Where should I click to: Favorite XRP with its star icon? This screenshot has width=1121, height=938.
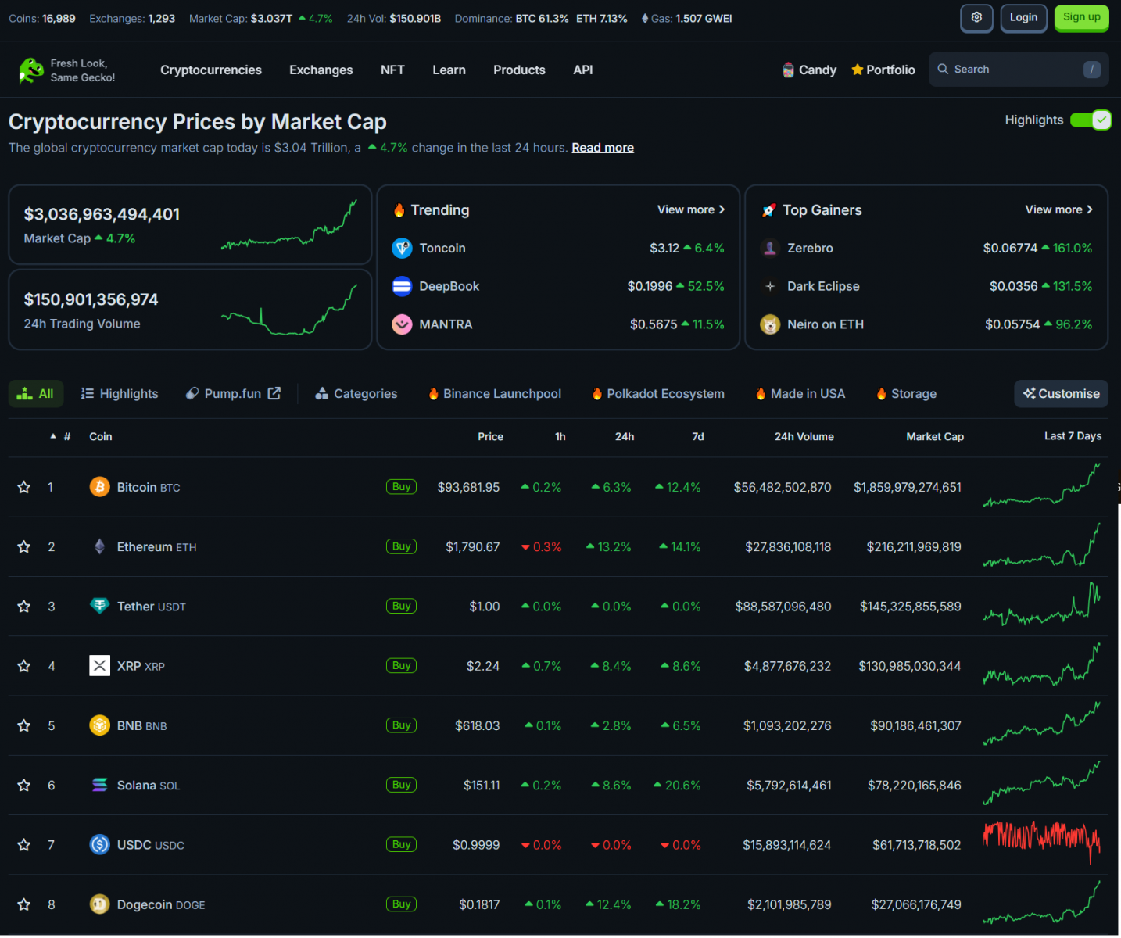[24, 666]
